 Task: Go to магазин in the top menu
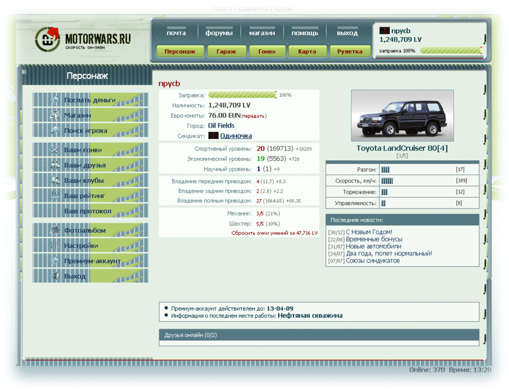point(262,33)
